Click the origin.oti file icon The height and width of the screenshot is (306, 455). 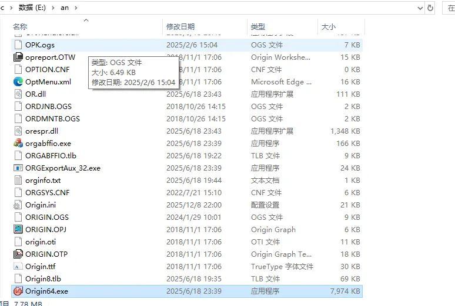[x=18, y=242]
